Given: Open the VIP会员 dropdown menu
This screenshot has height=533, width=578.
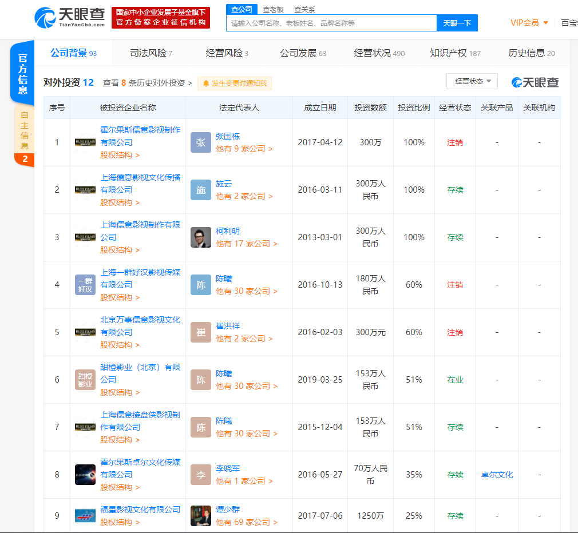Looking at the screenshot, I should click(529, 23).
